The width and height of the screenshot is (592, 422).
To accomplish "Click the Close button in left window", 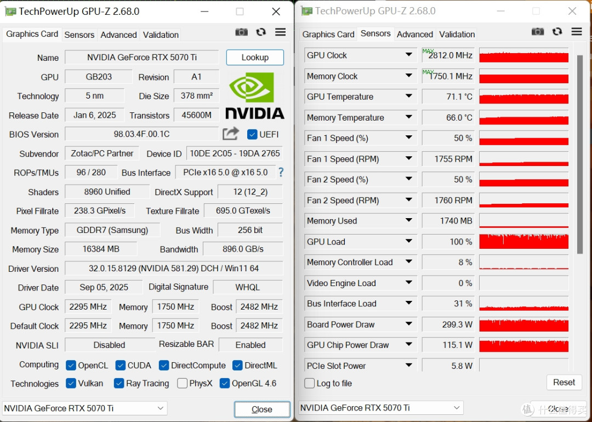I will pyautogui.click(x=262, y=409).
